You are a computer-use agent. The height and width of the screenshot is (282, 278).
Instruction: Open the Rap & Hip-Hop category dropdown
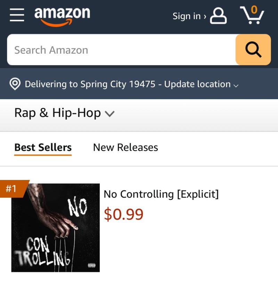pos(57,113)
